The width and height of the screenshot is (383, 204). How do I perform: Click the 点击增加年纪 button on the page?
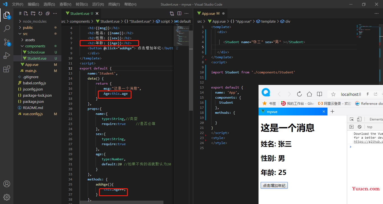coord(274,186)
